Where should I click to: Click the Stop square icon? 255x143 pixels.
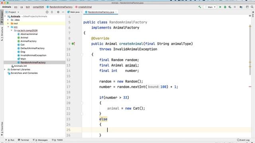(235, 7)
